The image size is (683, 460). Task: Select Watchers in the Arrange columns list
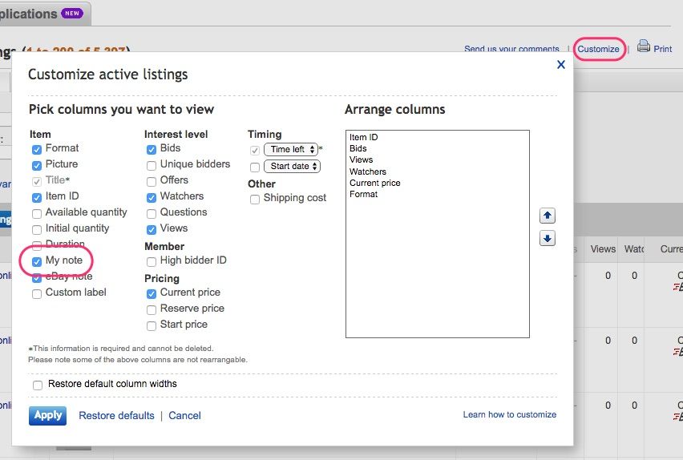tap(368, 171)
